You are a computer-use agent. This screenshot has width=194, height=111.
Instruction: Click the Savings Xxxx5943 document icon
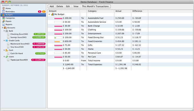pyautogui.click(x=8, y=37)
